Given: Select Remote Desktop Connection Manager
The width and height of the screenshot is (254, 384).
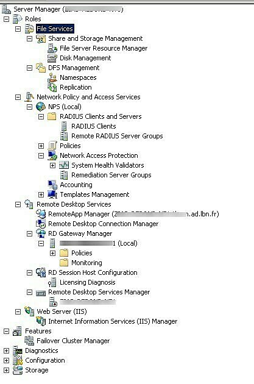Looking at the screenshot, I should pyautogui.click(x=104, y=224).
